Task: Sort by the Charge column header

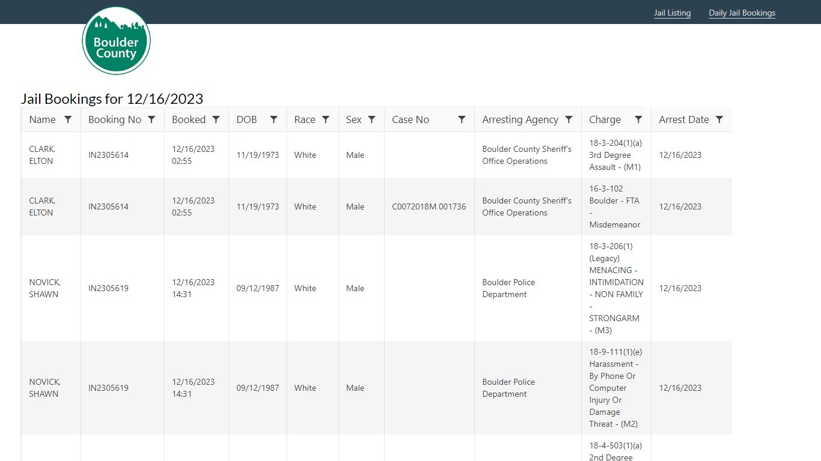Action: [605, 119]
